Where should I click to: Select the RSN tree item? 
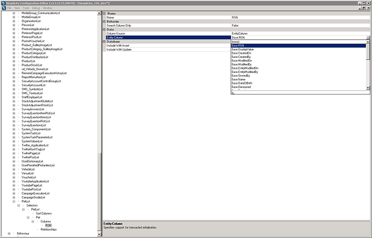click(48, 225)
